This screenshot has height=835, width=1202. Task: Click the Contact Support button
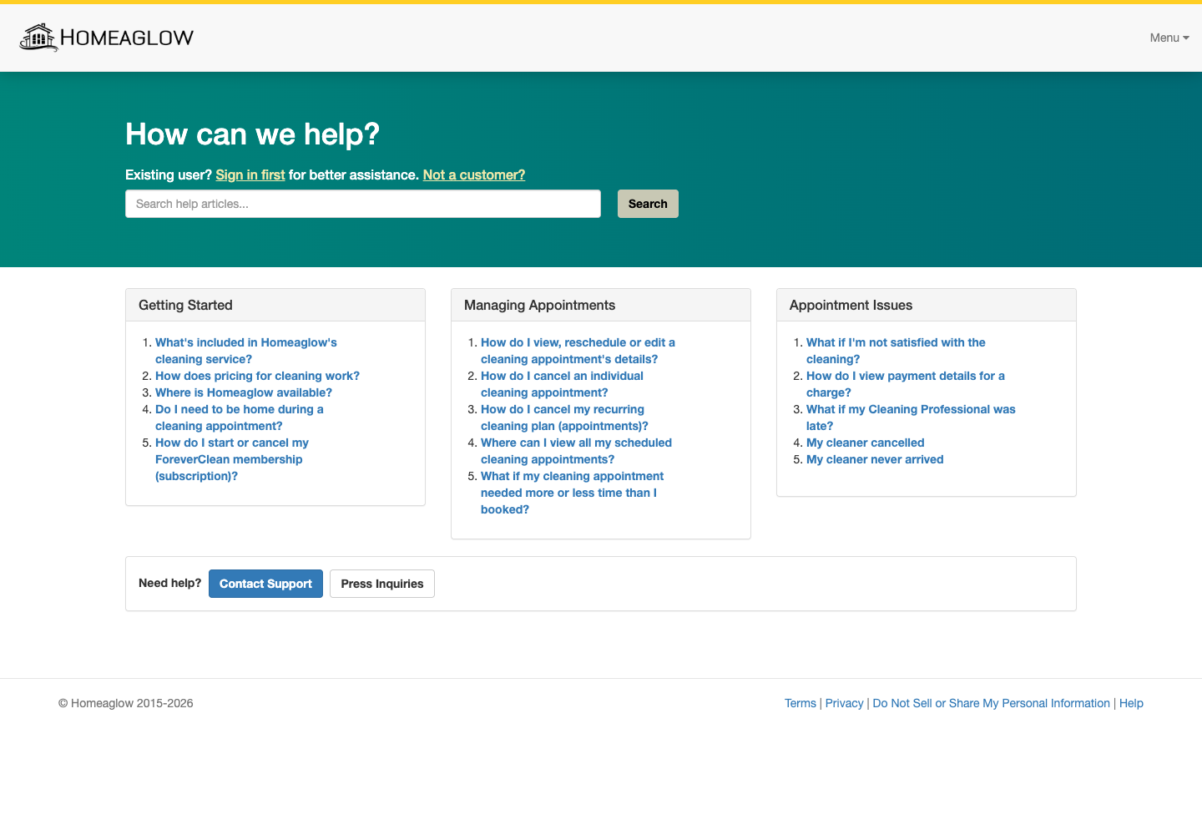tap(265, 584)
